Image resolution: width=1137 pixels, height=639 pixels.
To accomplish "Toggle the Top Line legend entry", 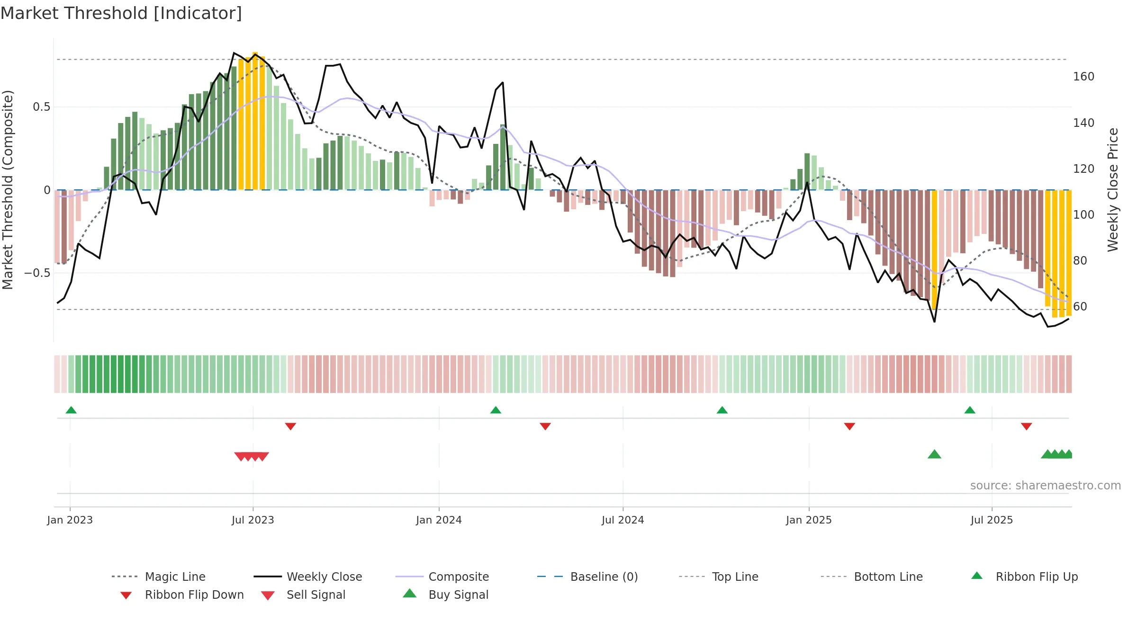I will [x=718, y=577].
